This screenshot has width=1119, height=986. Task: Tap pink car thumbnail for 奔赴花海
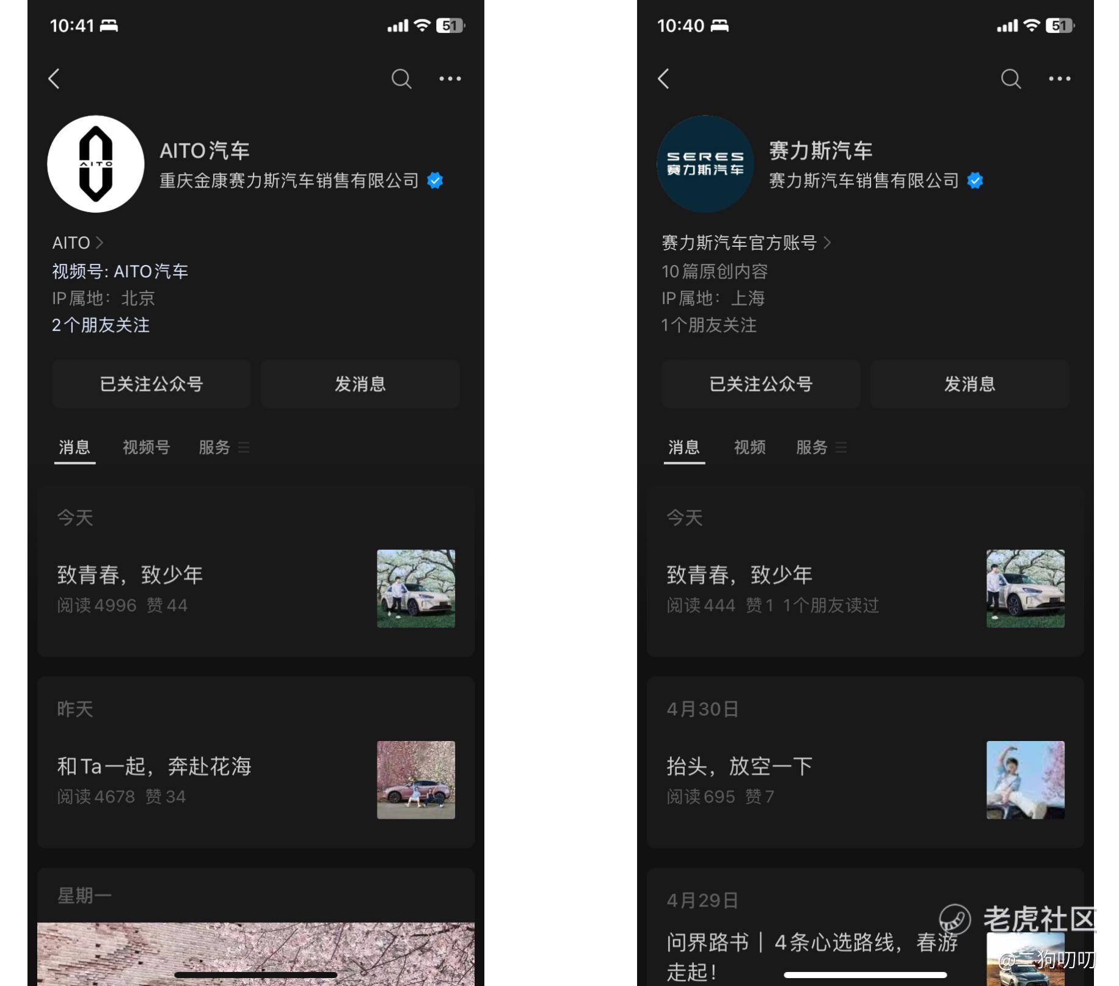tap(416, 780)
